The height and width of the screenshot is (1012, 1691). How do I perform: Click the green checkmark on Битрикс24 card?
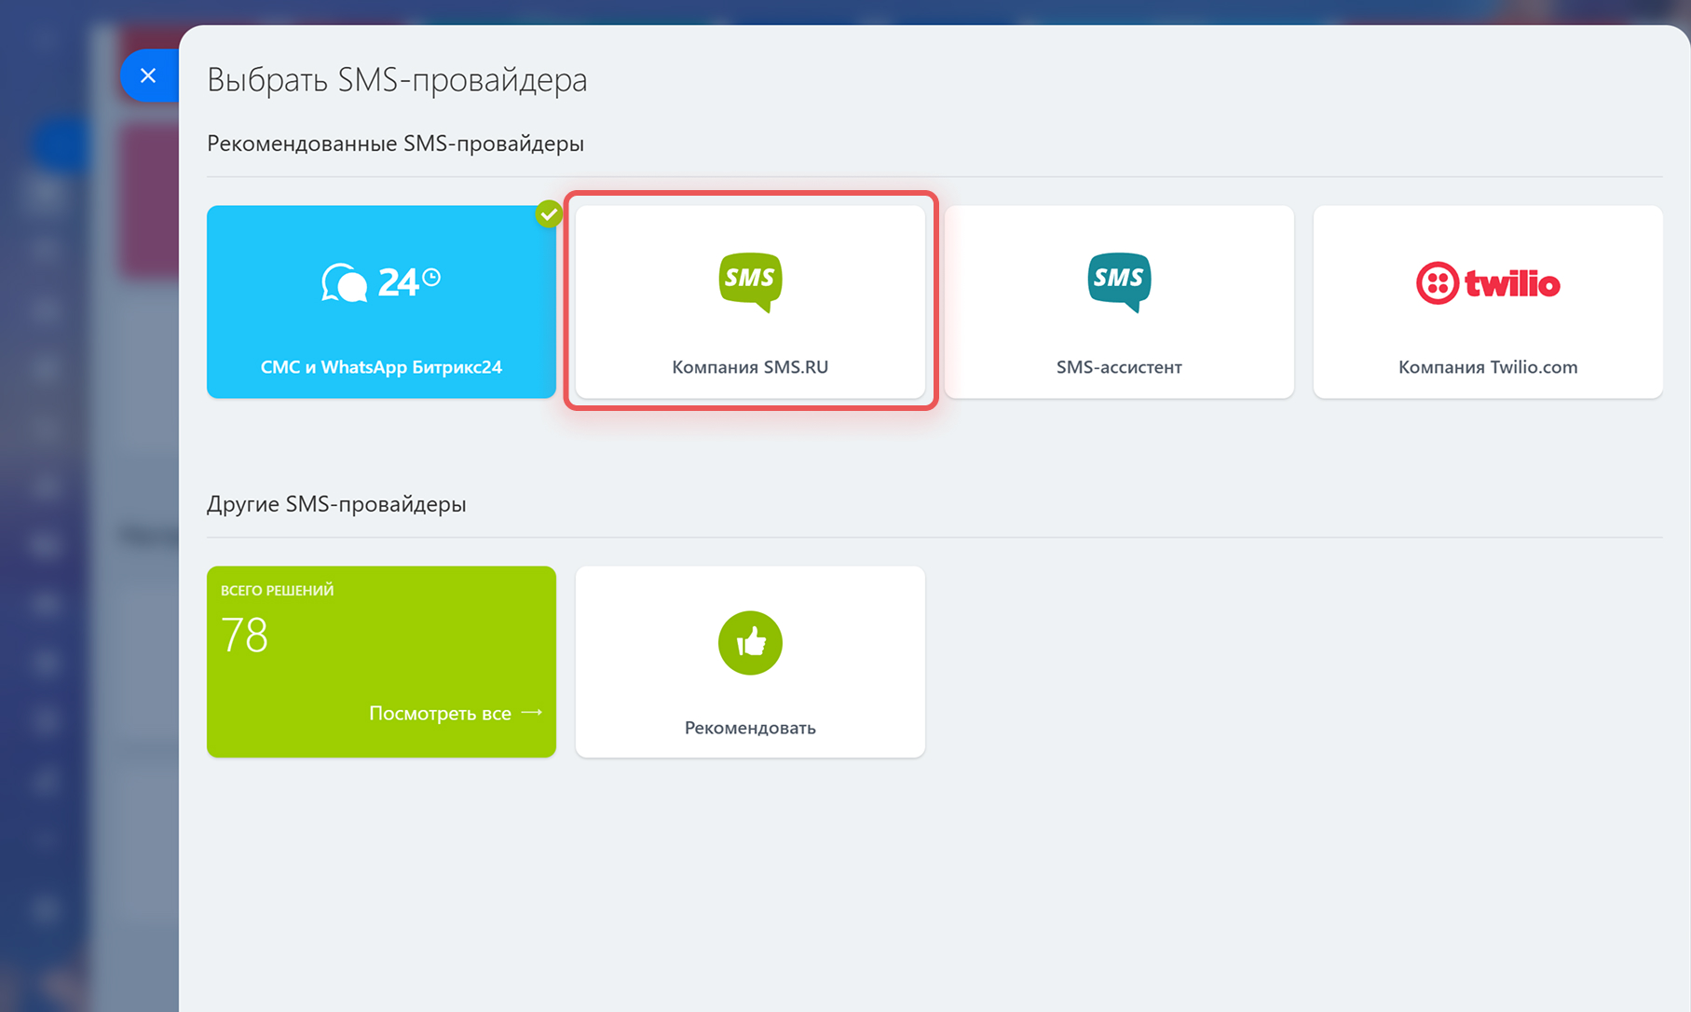click(x=549, y=214)
